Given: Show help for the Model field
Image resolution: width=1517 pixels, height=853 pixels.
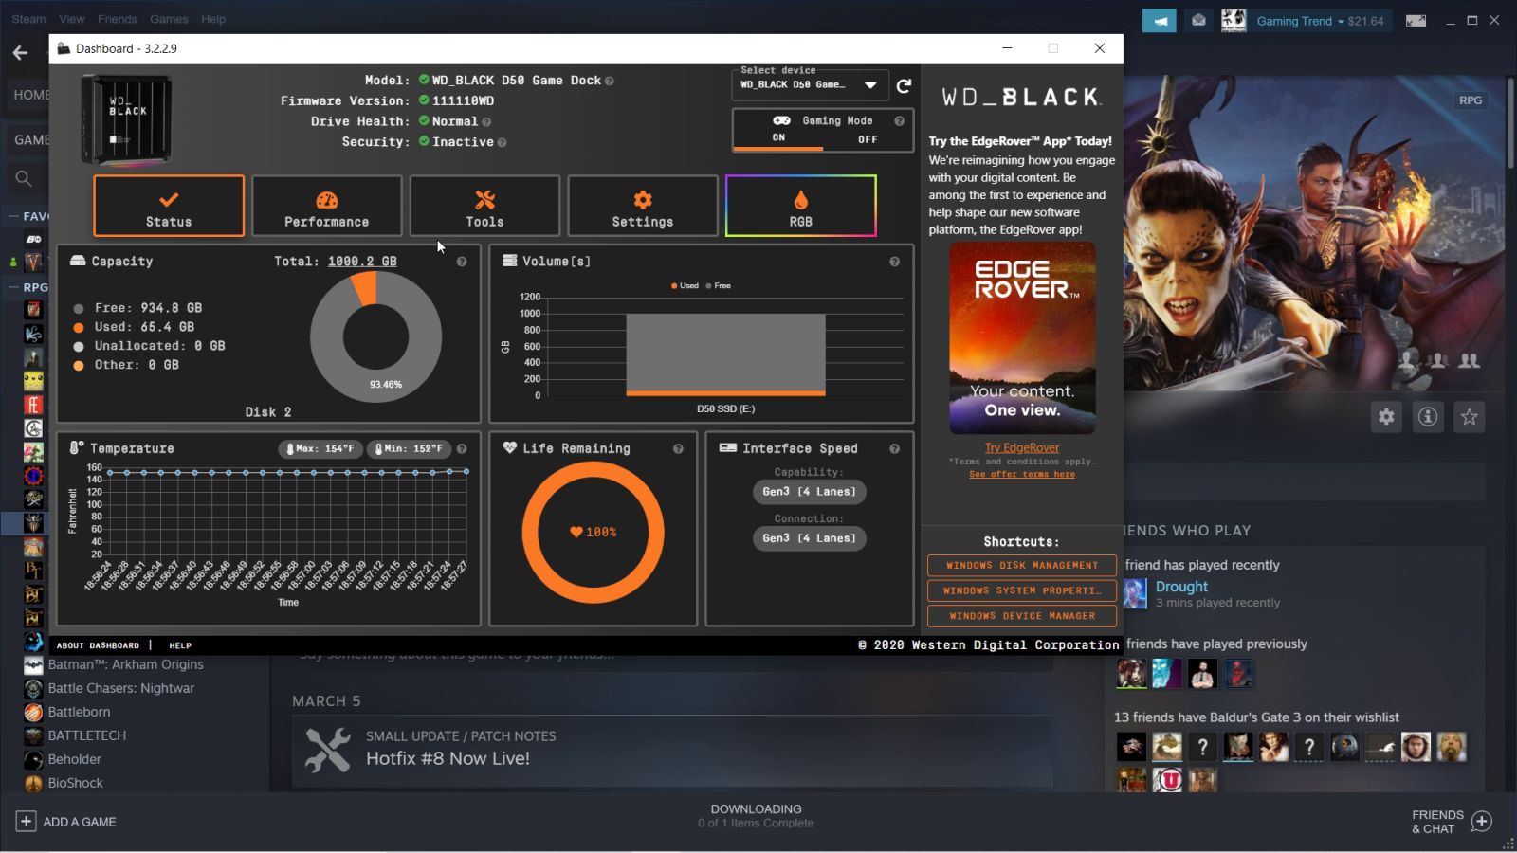Looking at the screenshot, I should pos(609,82).
